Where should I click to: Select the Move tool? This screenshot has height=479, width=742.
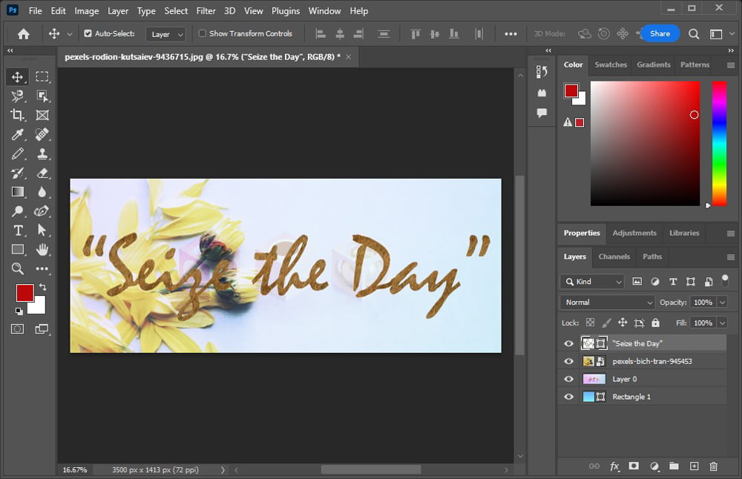coord(18,76)
